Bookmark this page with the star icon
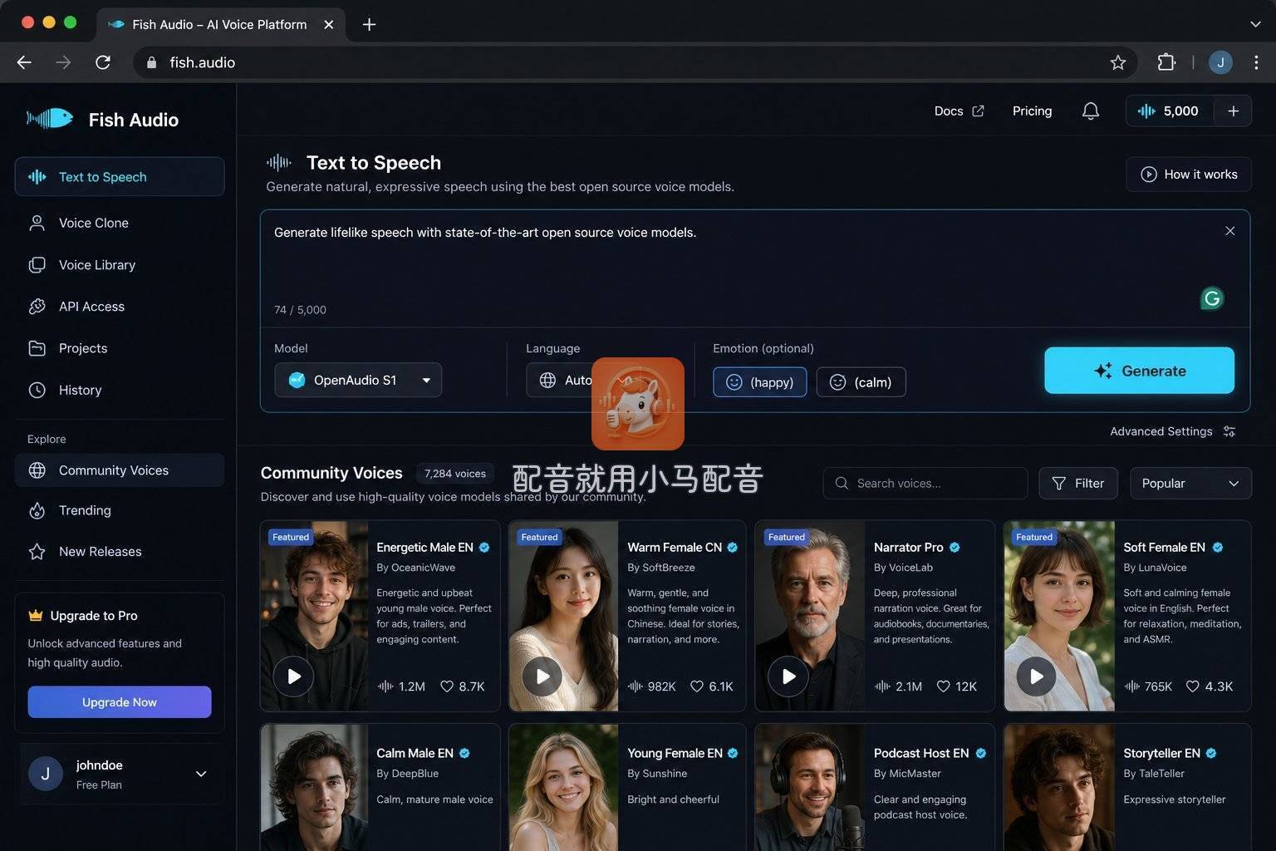 (1118, 62)
